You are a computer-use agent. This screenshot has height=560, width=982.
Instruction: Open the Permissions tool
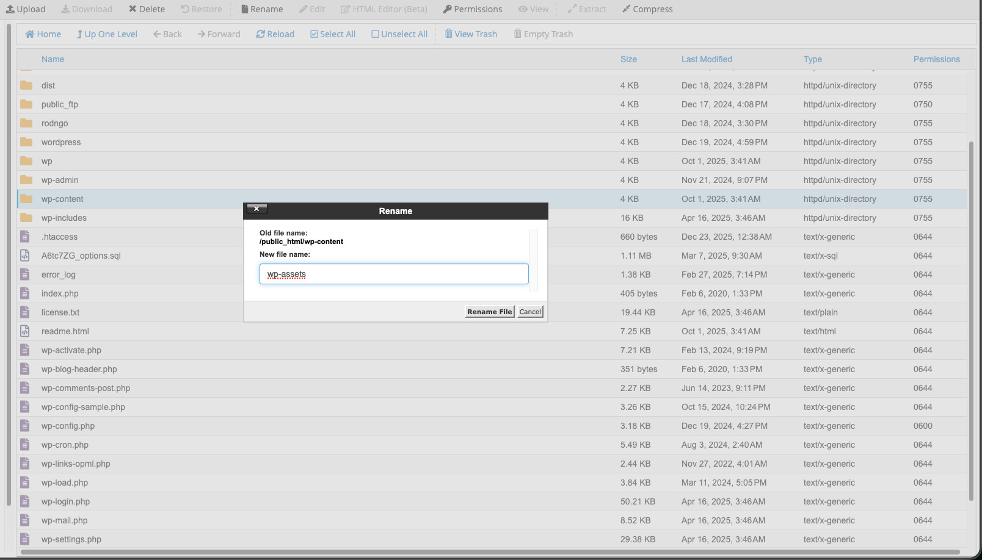(x=472, y=9)
